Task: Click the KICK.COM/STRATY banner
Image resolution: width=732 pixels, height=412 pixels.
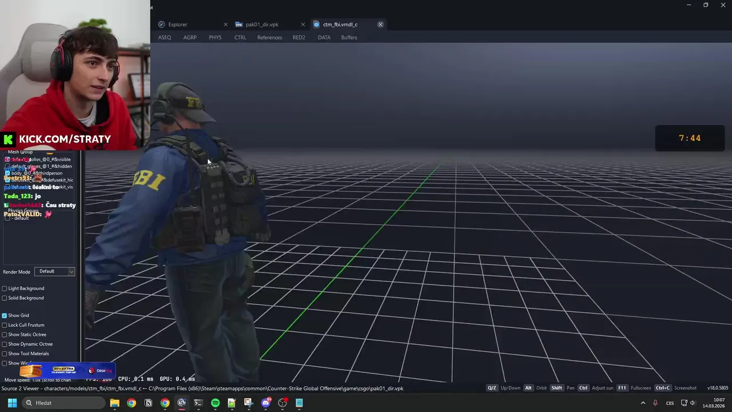Action: pyautogui.click(x=56, y=139)
